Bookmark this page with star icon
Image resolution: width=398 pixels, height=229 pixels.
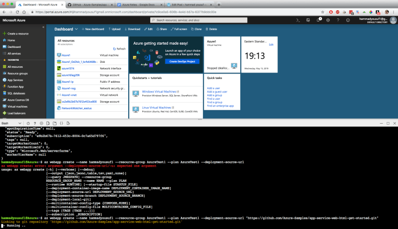click(323, 12)
